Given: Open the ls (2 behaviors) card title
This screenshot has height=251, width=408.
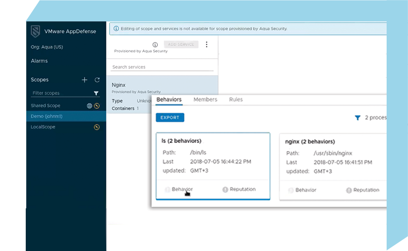Looking at the screenshot, I should pos(181,141).
